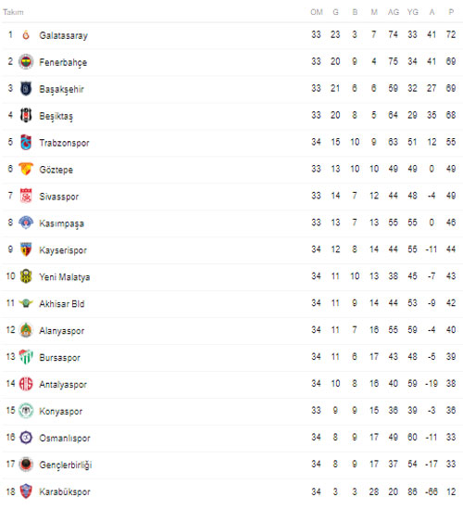Click the Göztepe shield logo
Viewport: 463px width, 510px height.
click(26, 169)
